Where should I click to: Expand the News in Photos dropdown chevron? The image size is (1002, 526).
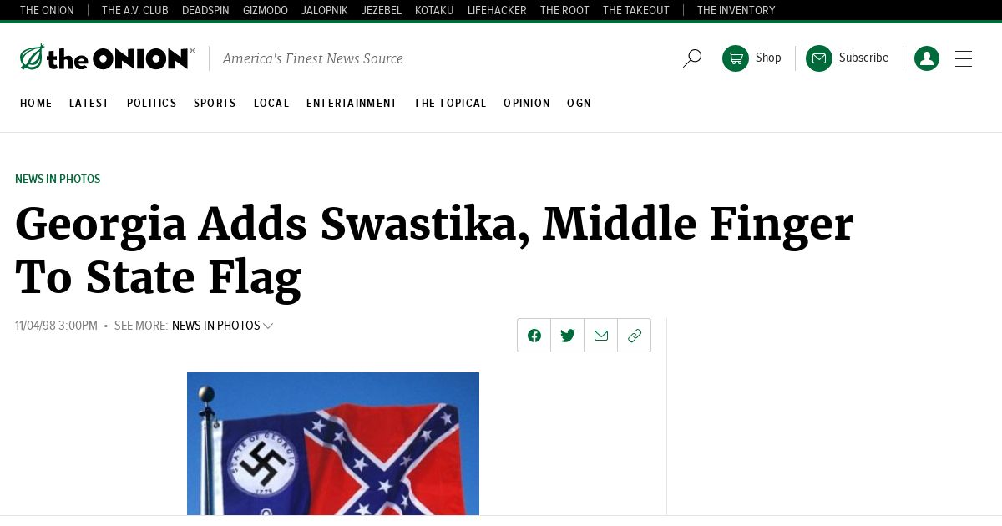(268, 326)
